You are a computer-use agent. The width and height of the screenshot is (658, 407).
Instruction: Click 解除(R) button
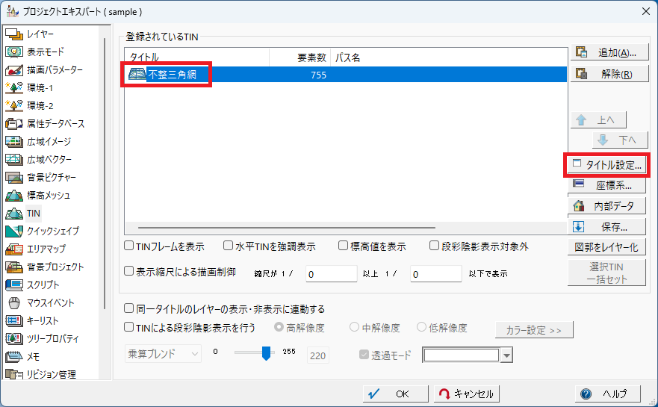[609, 74]
